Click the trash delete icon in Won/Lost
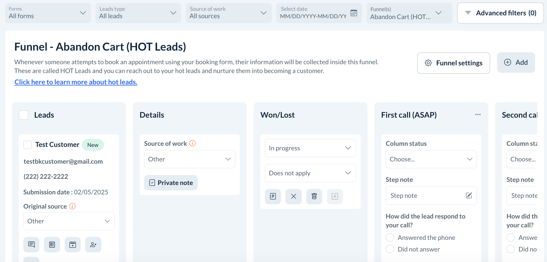The image size is (547, 262). point(314,196)
